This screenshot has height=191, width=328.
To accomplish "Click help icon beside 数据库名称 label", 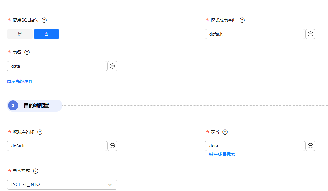I will point(40,132).
